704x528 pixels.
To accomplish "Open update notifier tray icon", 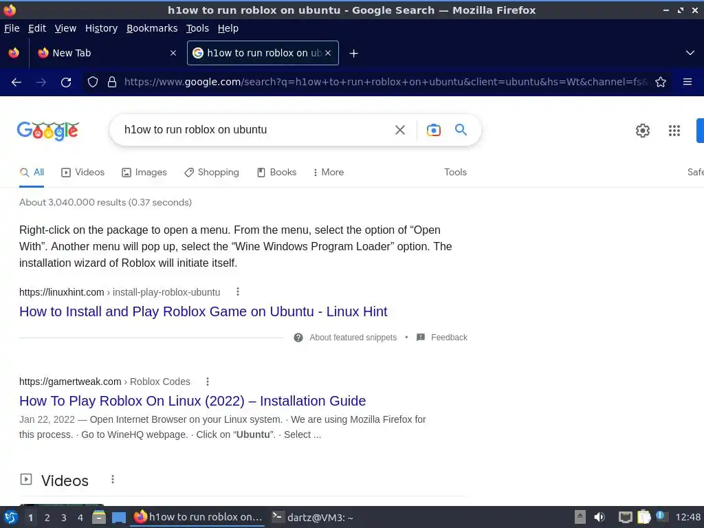I will [661, 516].
